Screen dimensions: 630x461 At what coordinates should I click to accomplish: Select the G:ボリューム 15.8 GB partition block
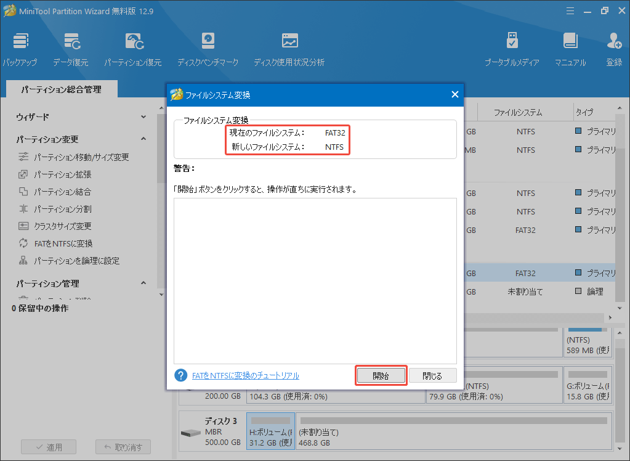tap(588, 385)
